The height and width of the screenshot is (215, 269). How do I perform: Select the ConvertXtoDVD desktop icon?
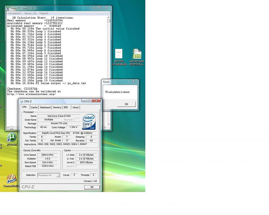[x=11, y=179]
